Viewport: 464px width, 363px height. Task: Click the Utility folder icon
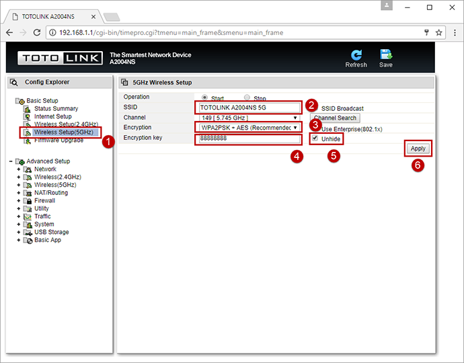[x=28, y=209]
